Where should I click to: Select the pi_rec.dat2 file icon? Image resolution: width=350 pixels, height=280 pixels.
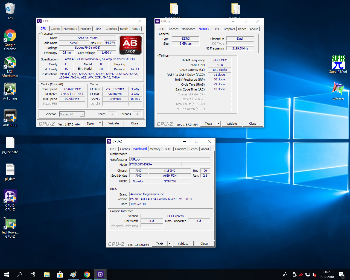click(10, 145)
